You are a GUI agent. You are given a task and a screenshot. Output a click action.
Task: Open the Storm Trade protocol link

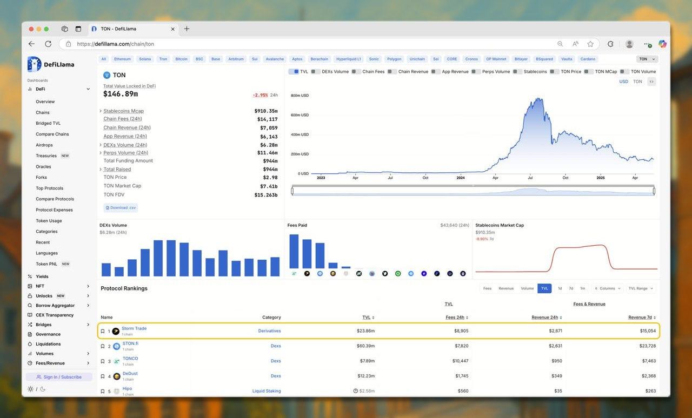(x=134, y=328)
